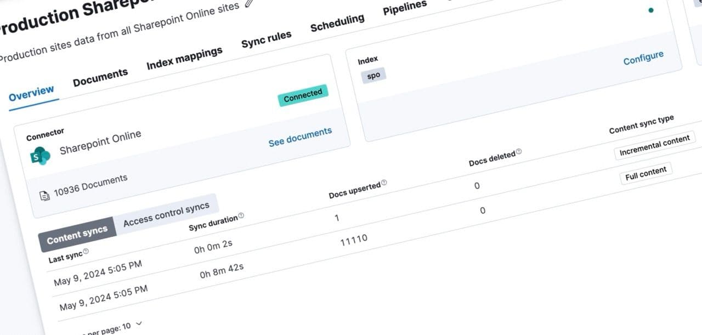Click the spo index badge
702x335 pixels.
[x=373, y=75]
